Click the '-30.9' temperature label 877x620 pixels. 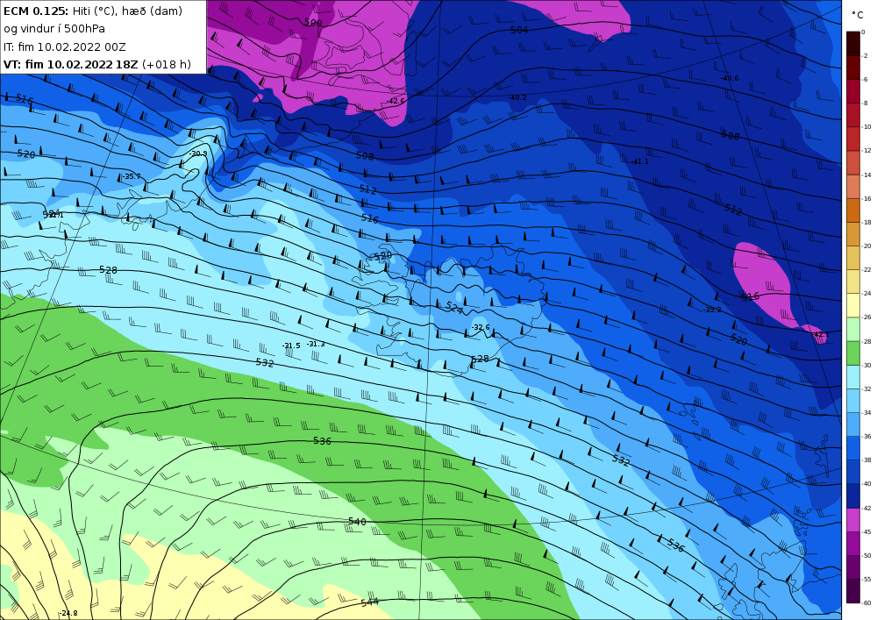[x=198, y=153]
